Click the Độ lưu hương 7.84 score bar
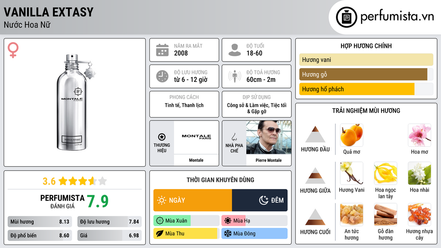 (x=109, y=222)
